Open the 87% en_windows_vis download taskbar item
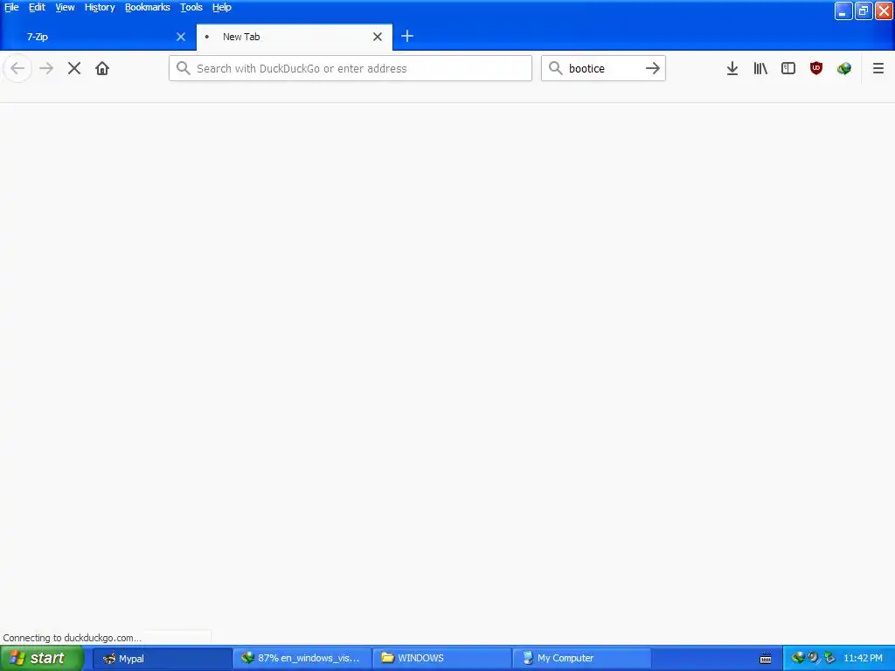Image resolution: width=895 pixels, height=671 pixels. pyautogui.click(x=302, y=659)
